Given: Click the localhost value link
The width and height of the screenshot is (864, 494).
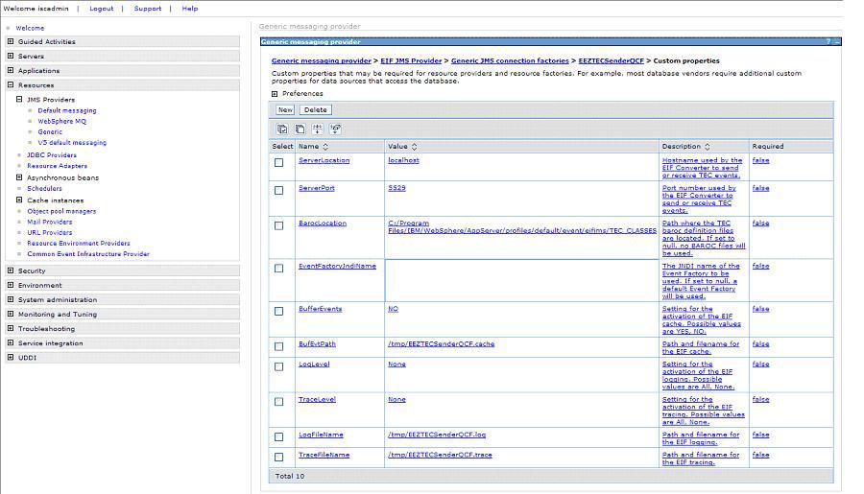Looking at the screenshot, I should pos(403,160).
